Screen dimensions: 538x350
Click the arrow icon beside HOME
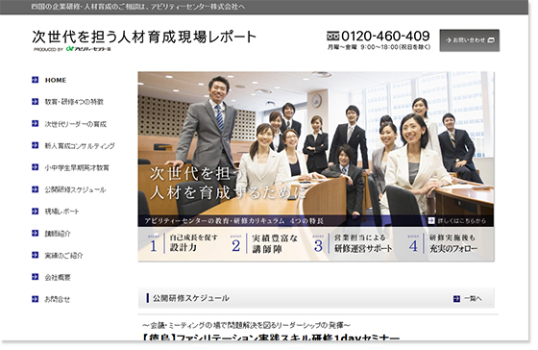[35, 80]
